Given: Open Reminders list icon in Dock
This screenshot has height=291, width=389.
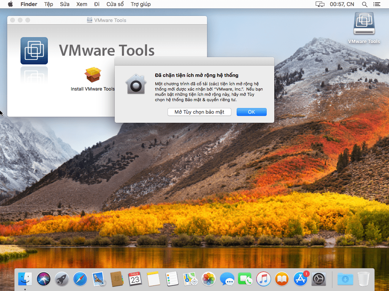Looking at the screenshot, I should pyautogui.click(x=172, y=279).
